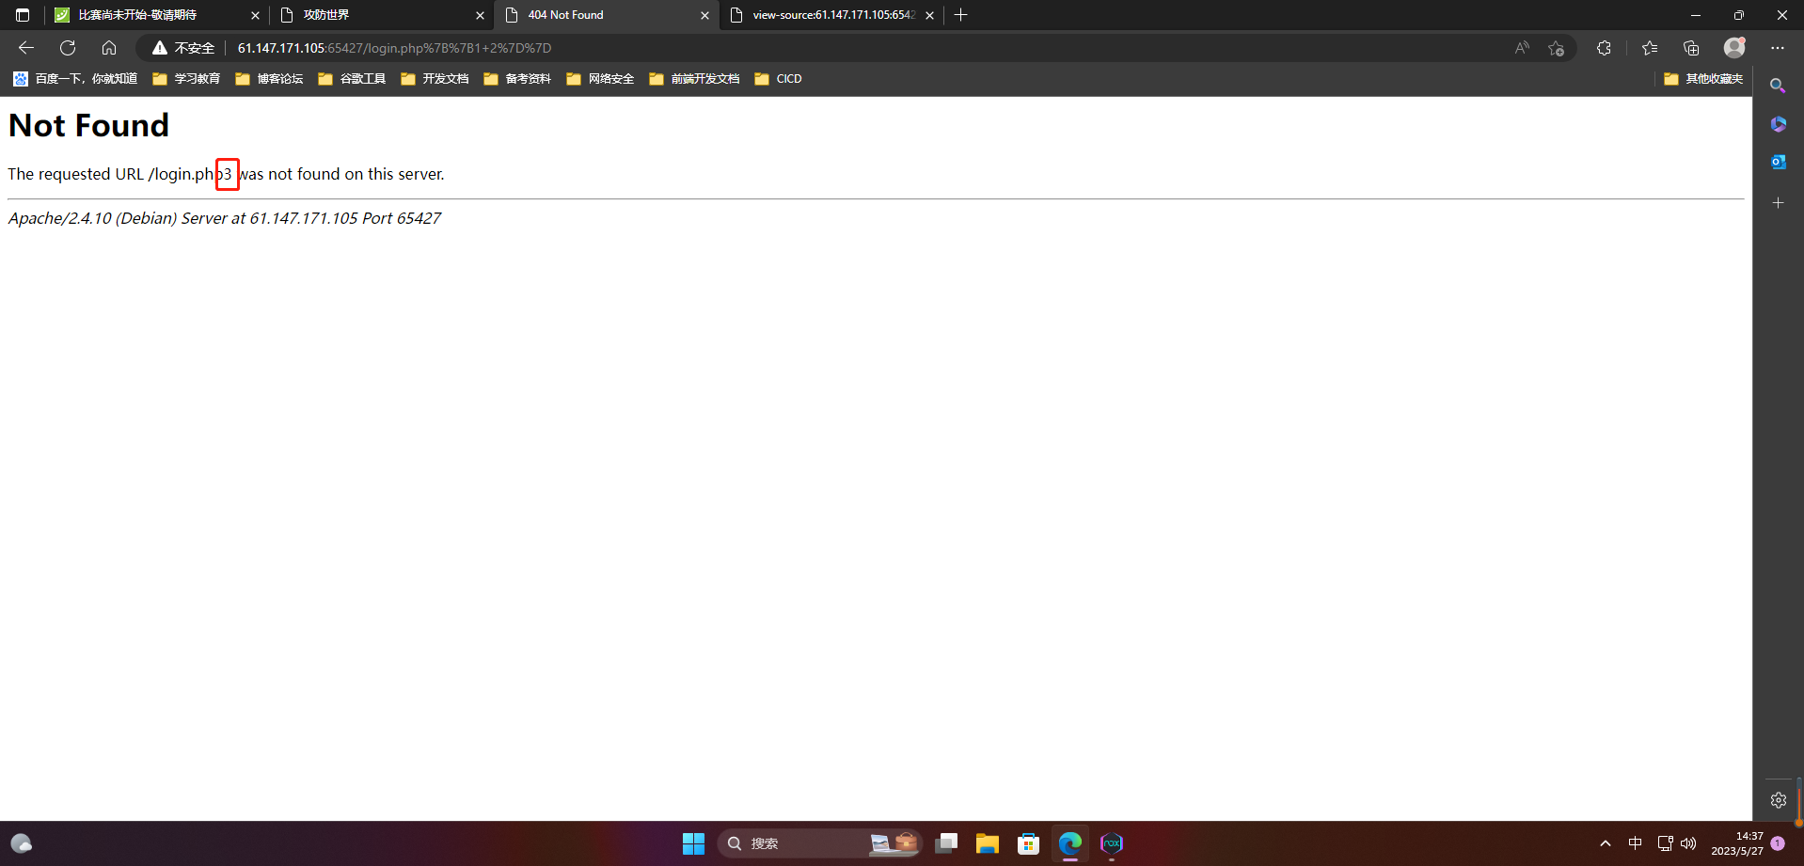Expand the 其他收藏夹 bookmarks folder
The width and height of the screenshot is (1804, 866).
pos(1702,79)
